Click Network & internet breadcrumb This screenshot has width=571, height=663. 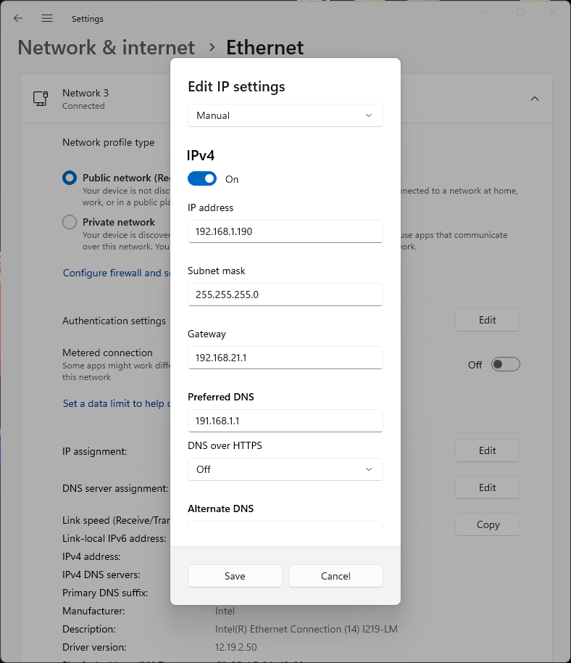(x=106, y=47)
